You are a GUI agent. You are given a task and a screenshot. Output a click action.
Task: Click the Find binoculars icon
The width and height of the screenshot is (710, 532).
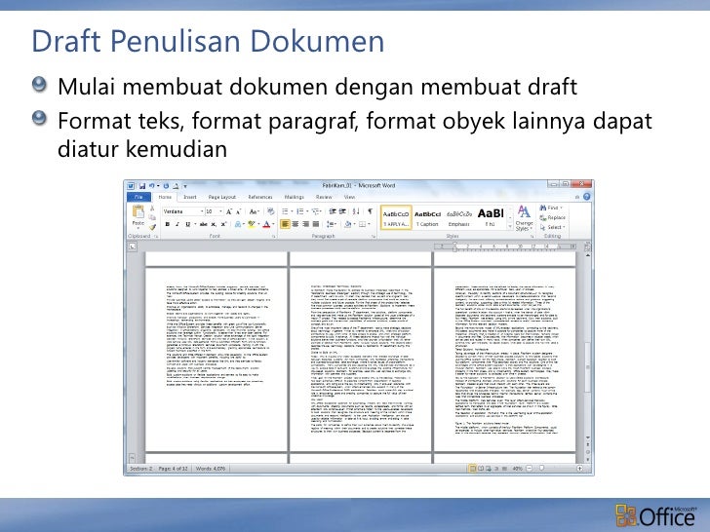point(543,208)
